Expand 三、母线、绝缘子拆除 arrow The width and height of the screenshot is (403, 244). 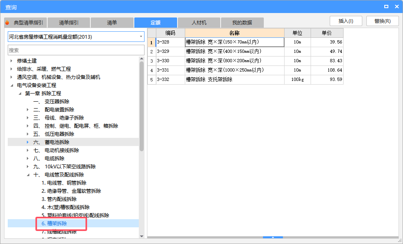click(x=28, y=118)
